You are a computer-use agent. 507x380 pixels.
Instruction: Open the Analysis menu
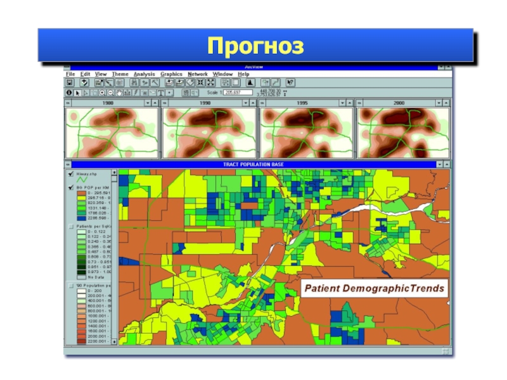point(144,74)
